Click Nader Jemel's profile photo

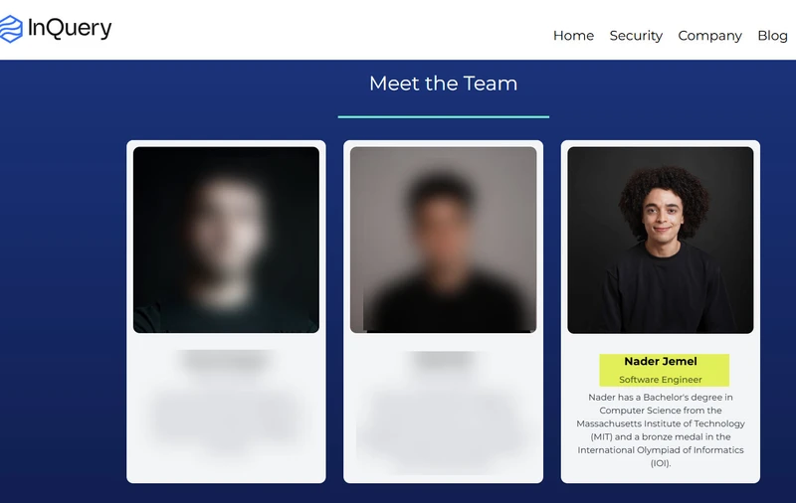(661, 240)
